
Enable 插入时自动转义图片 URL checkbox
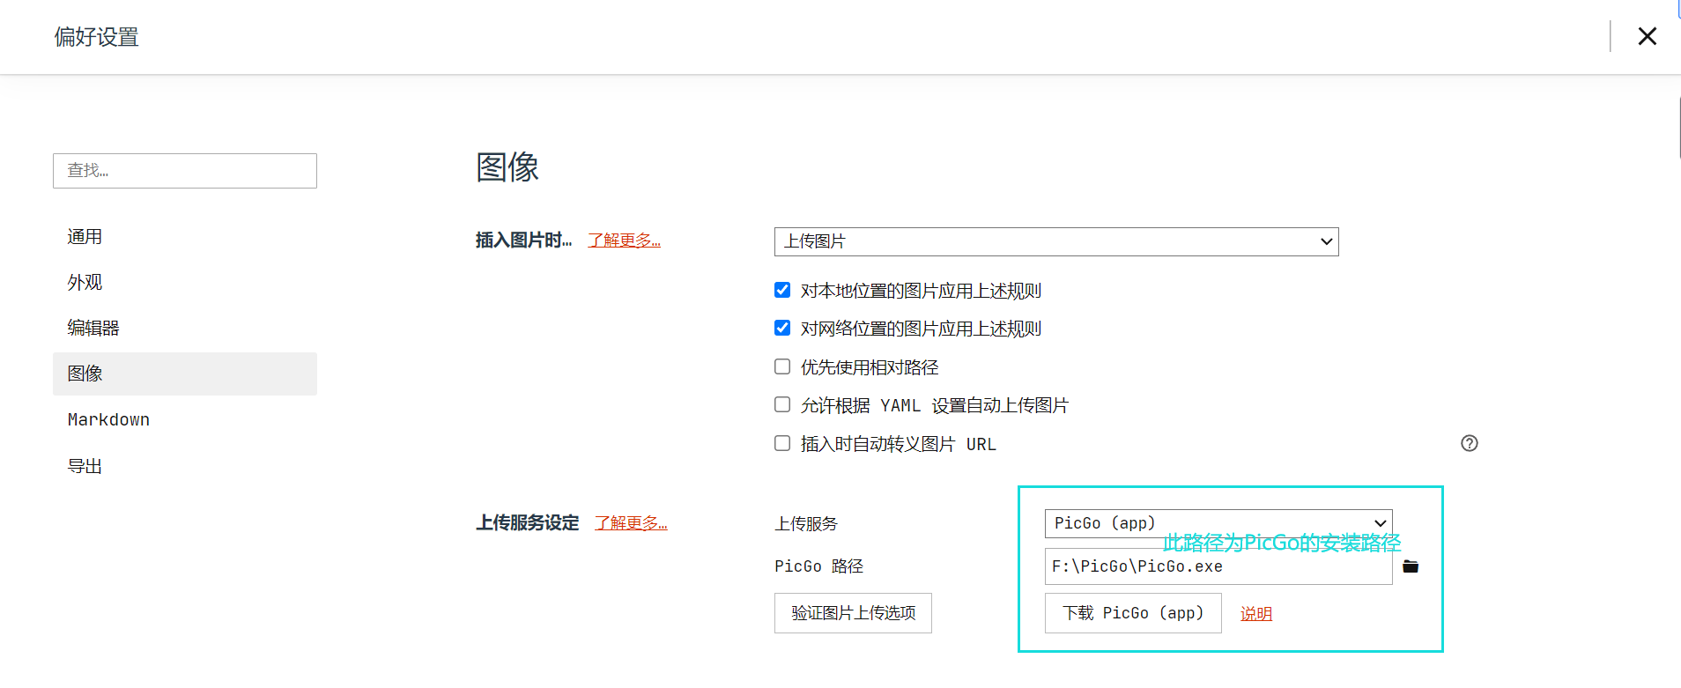pos(782,443)
